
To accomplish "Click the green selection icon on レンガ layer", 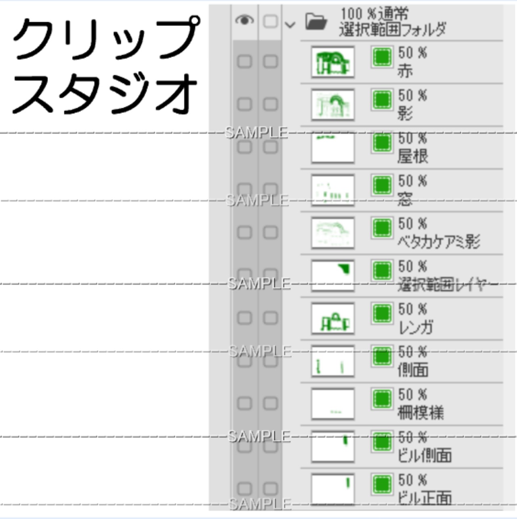I will [x=382, y=313].
